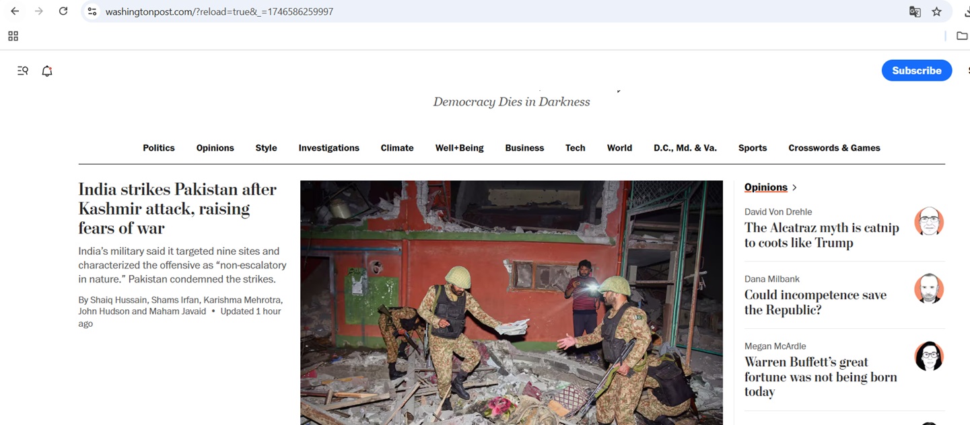Read 'The Alcatraz myth is catnip' opinion
The height and width of the screenshot is (425, 970).
[821, 235]
